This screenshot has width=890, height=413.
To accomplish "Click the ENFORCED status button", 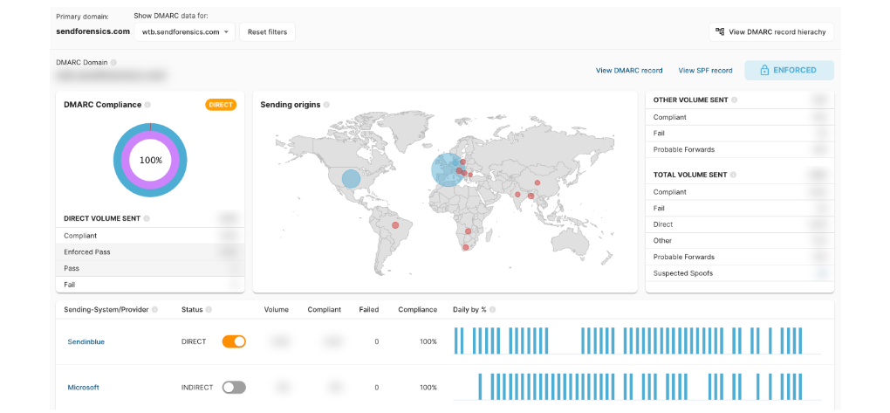I will 789,71.
